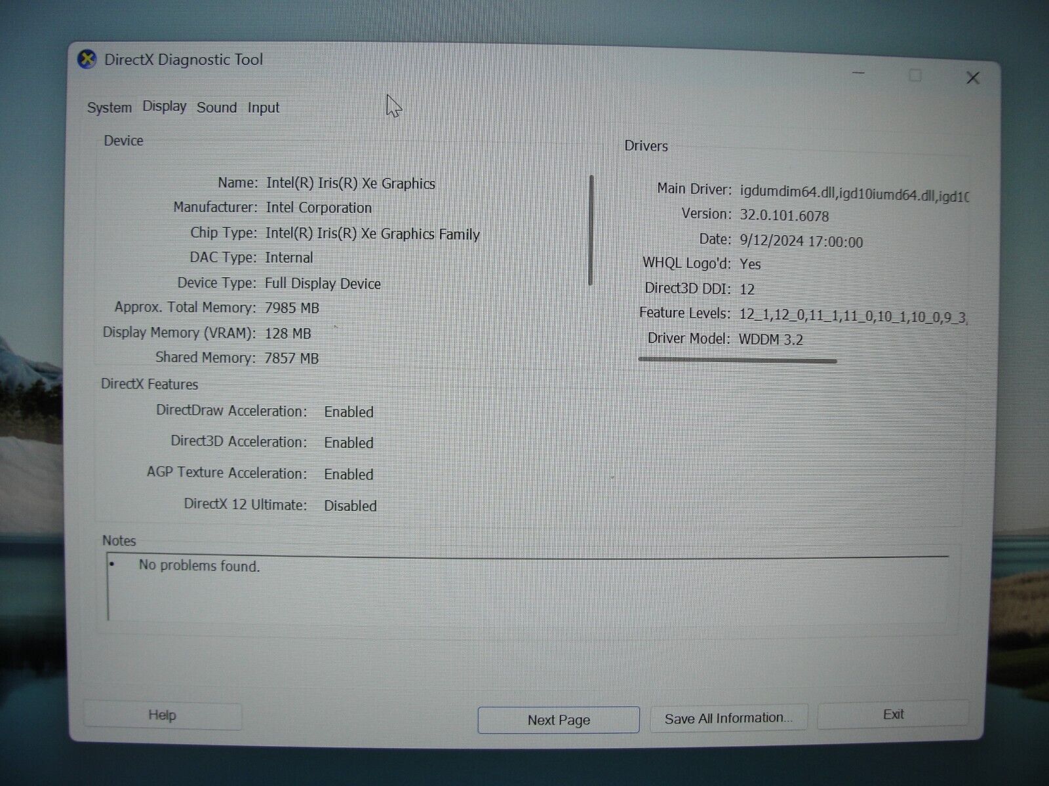Click the 'Approx. Total Memory:' label
1049x786 pixels.
[x=185, y=307]
